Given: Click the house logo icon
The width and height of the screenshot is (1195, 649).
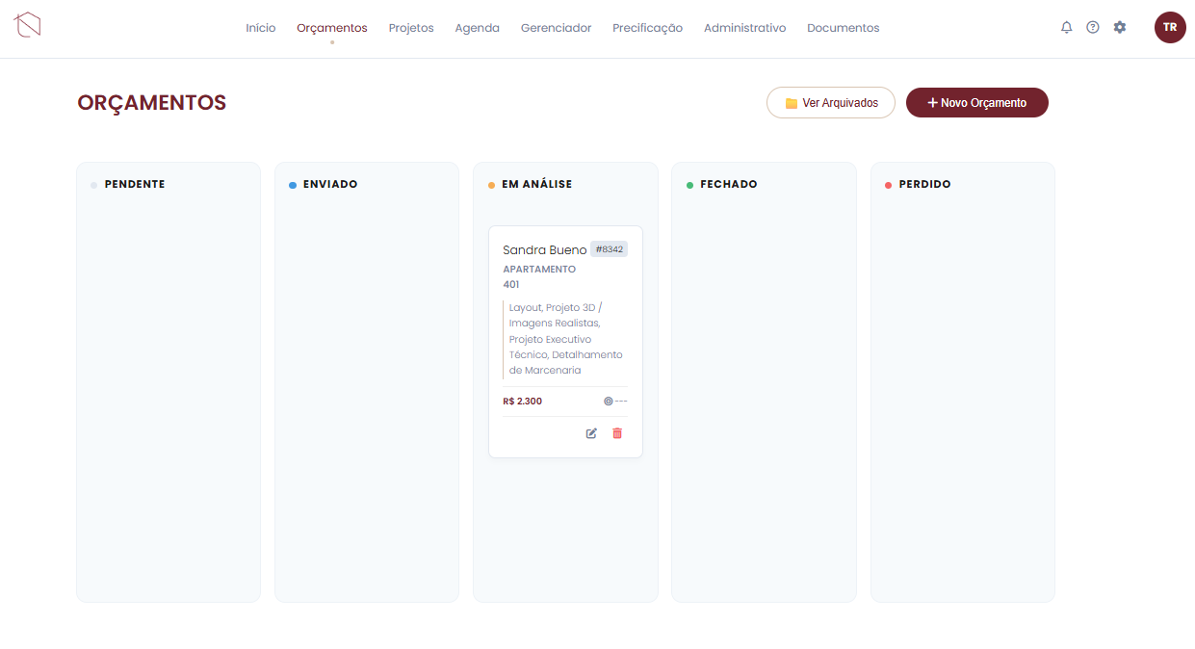Looking at the screenshot, I should coord(27,25).
